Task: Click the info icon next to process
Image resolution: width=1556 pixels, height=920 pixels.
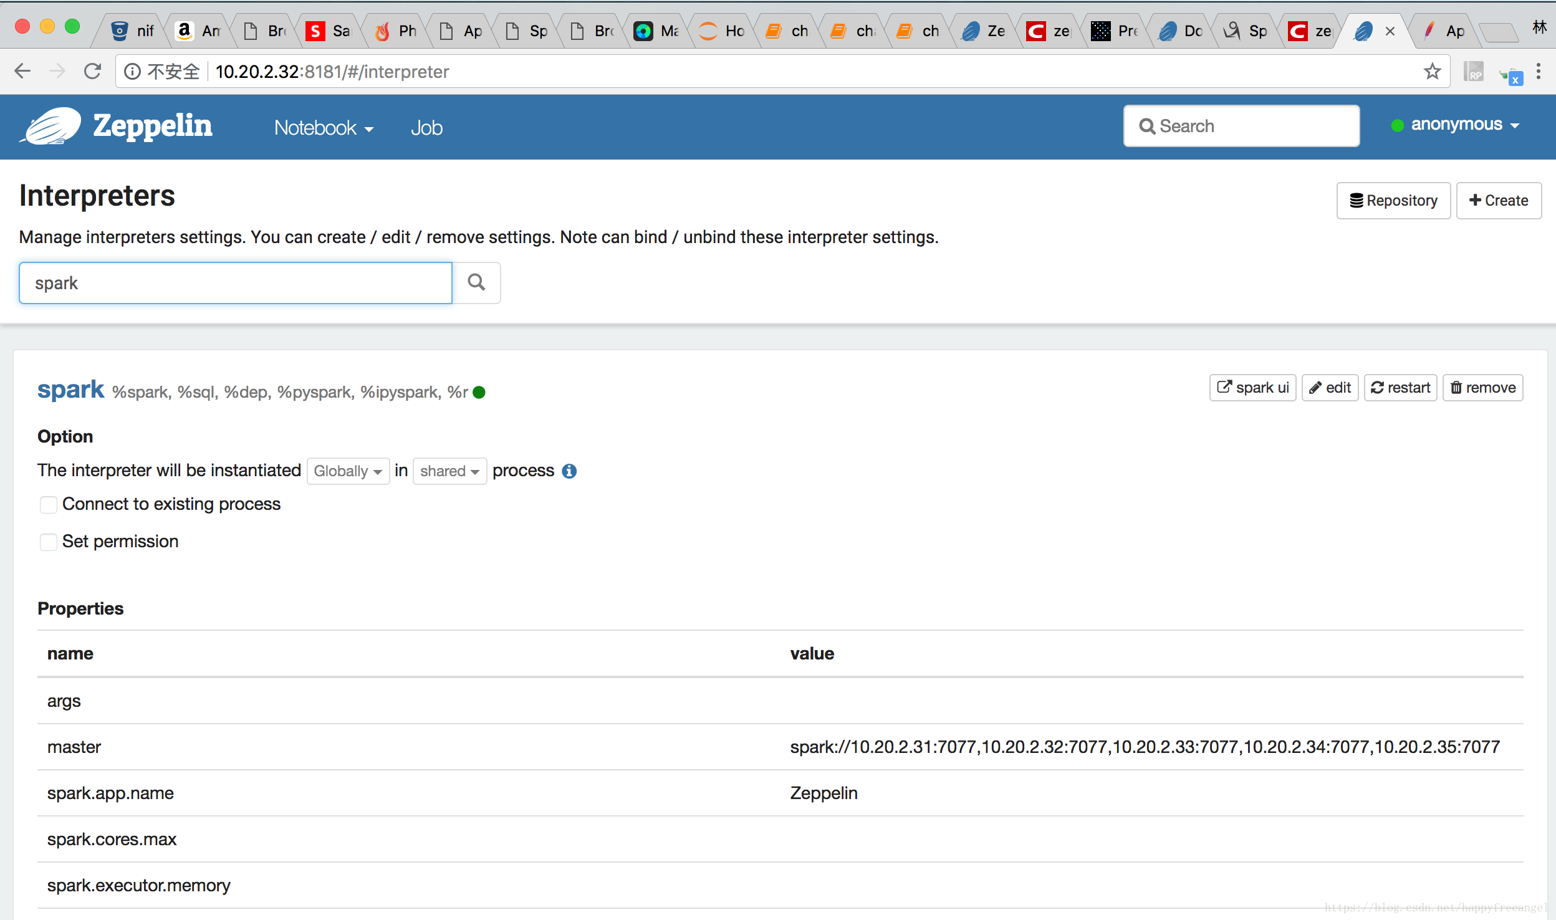Action: pyautogui.click(x=569, y=471)
